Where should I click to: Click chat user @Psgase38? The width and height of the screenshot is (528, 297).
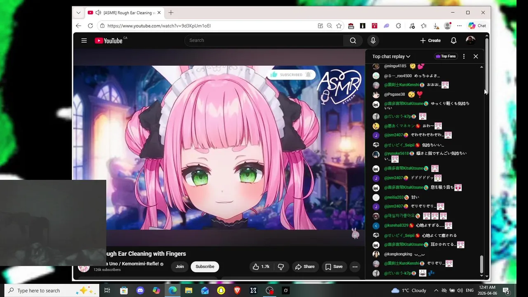tap(394, 94)
